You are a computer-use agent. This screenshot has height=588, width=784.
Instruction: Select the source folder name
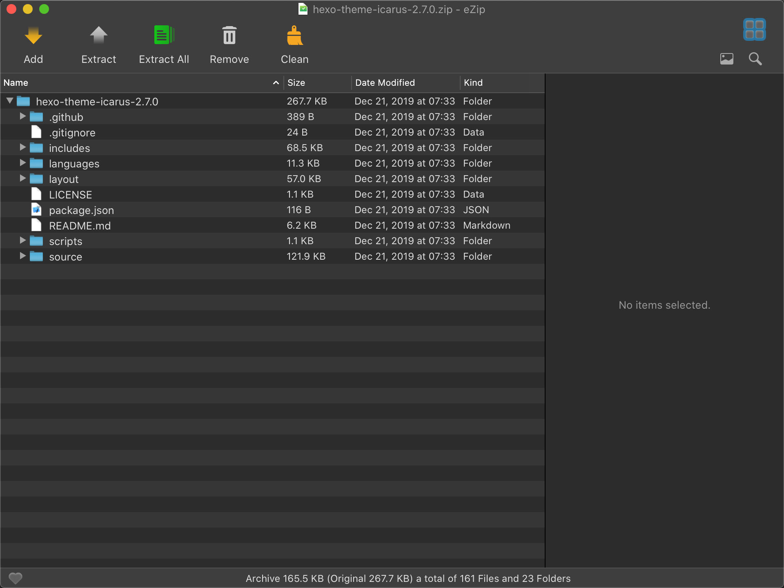(x=66, y=257)
